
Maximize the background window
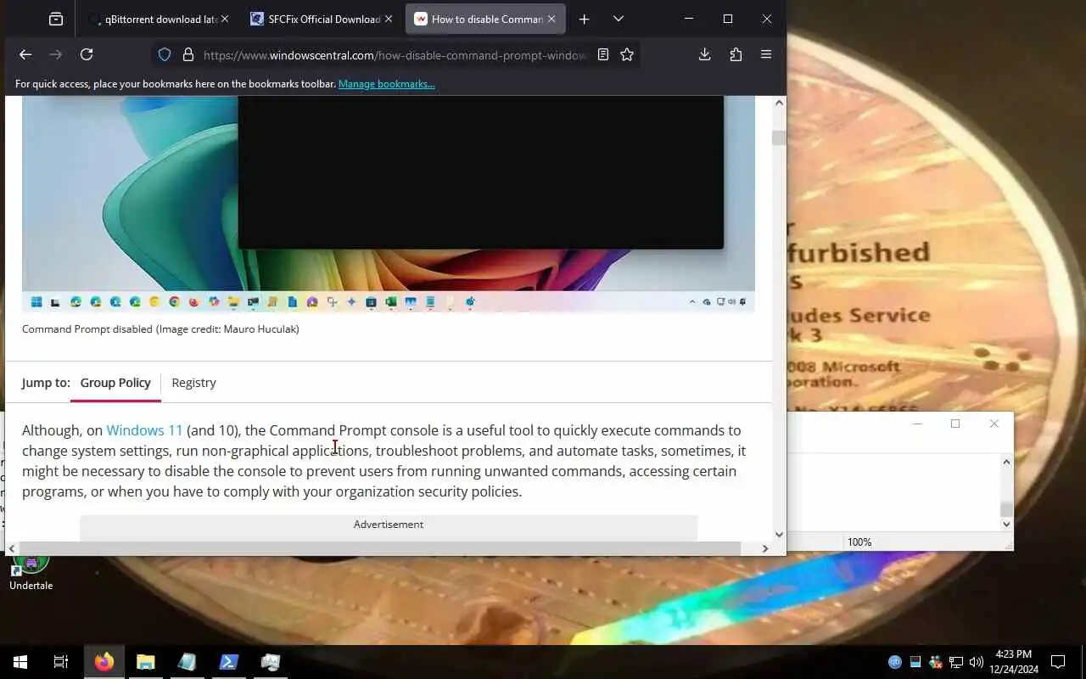[x=955, y=424]
